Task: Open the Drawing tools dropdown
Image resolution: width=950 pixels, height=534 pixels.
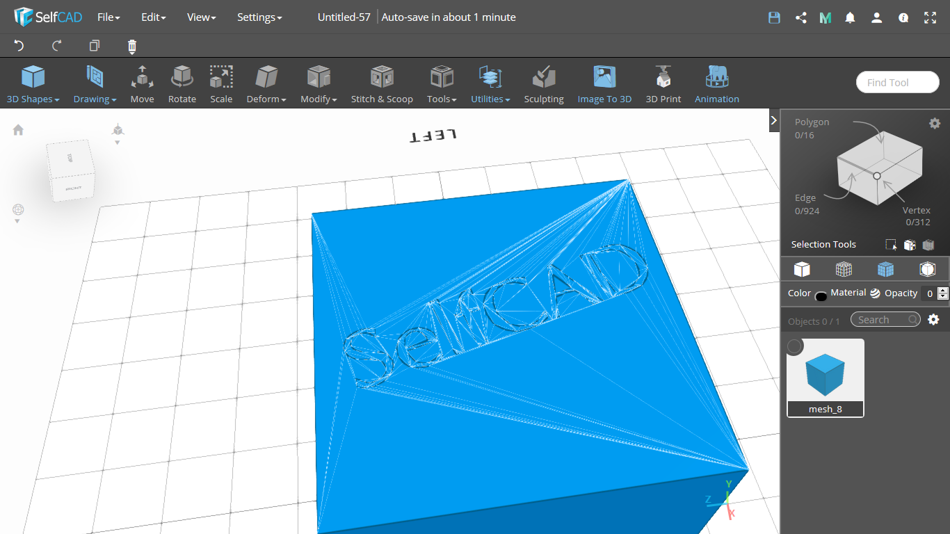Action: [95, 84]
